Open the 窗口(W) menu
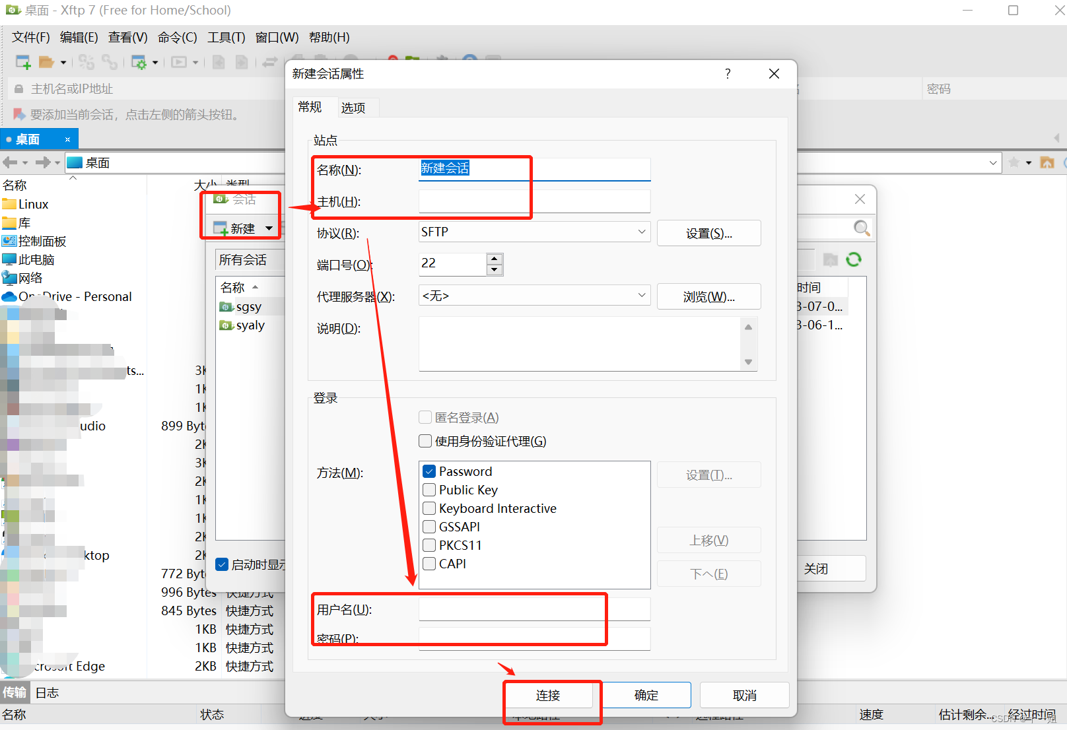Image resolution: width=1067 pixels, height=730 pixels. click(x=277, y=38)
